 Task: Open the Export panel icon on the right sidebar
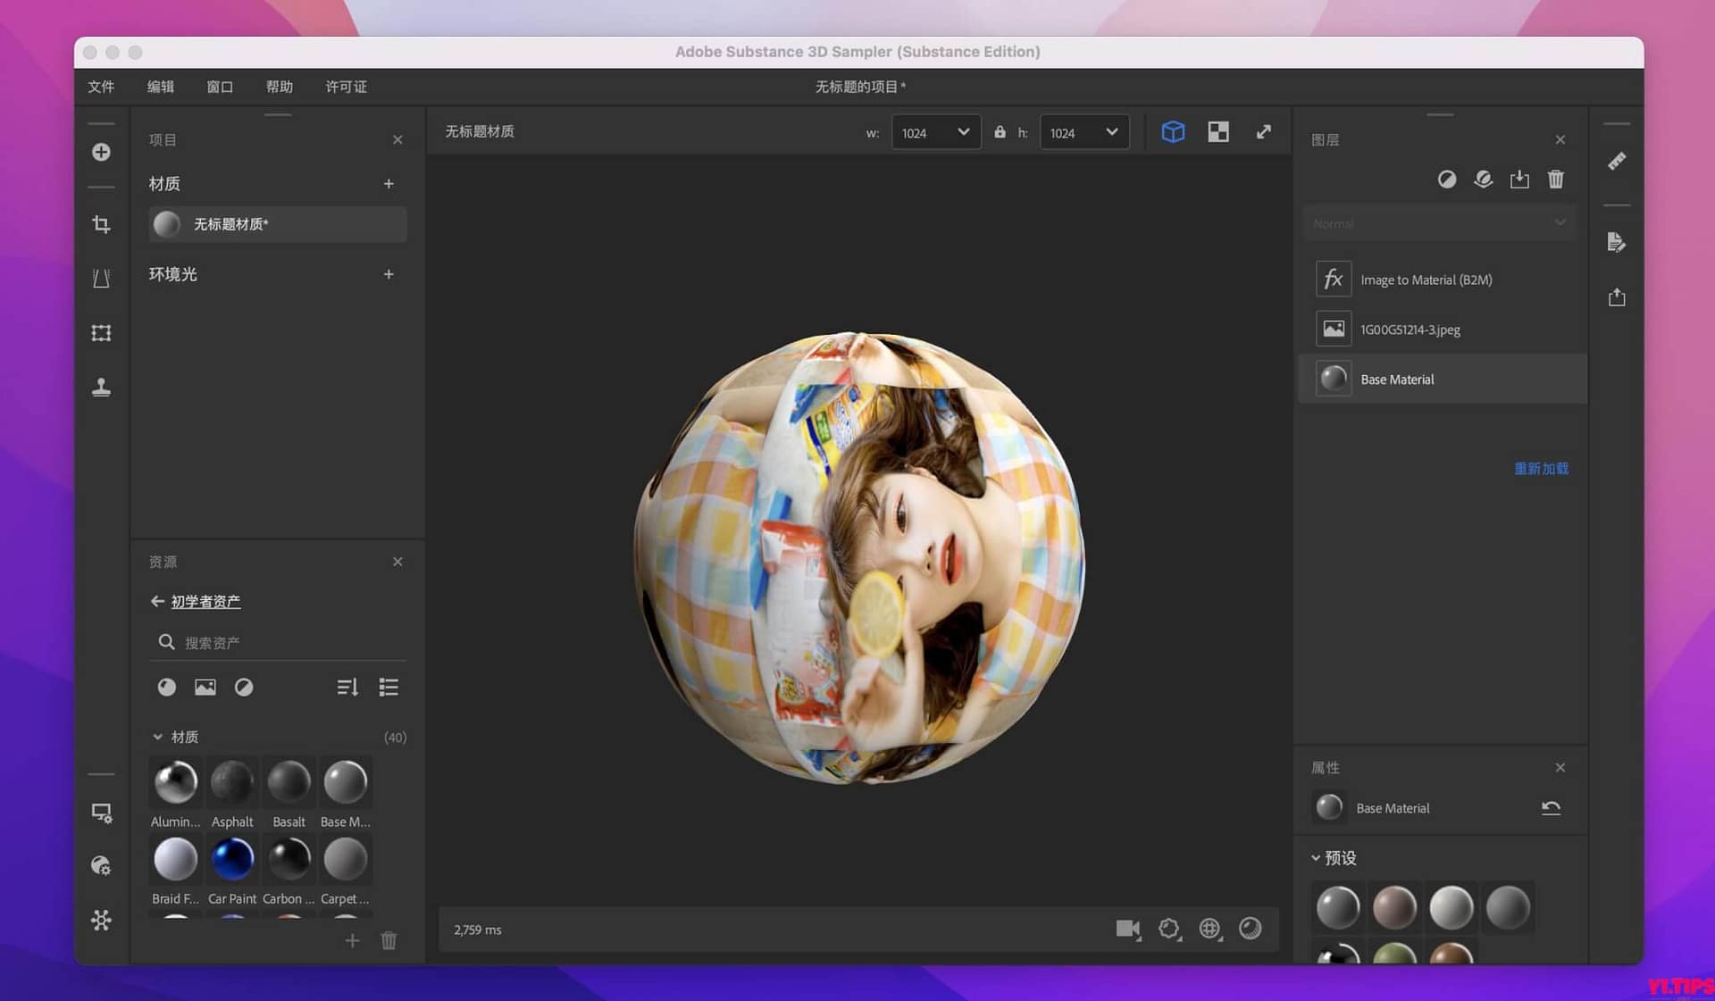tap(1617, 297)
